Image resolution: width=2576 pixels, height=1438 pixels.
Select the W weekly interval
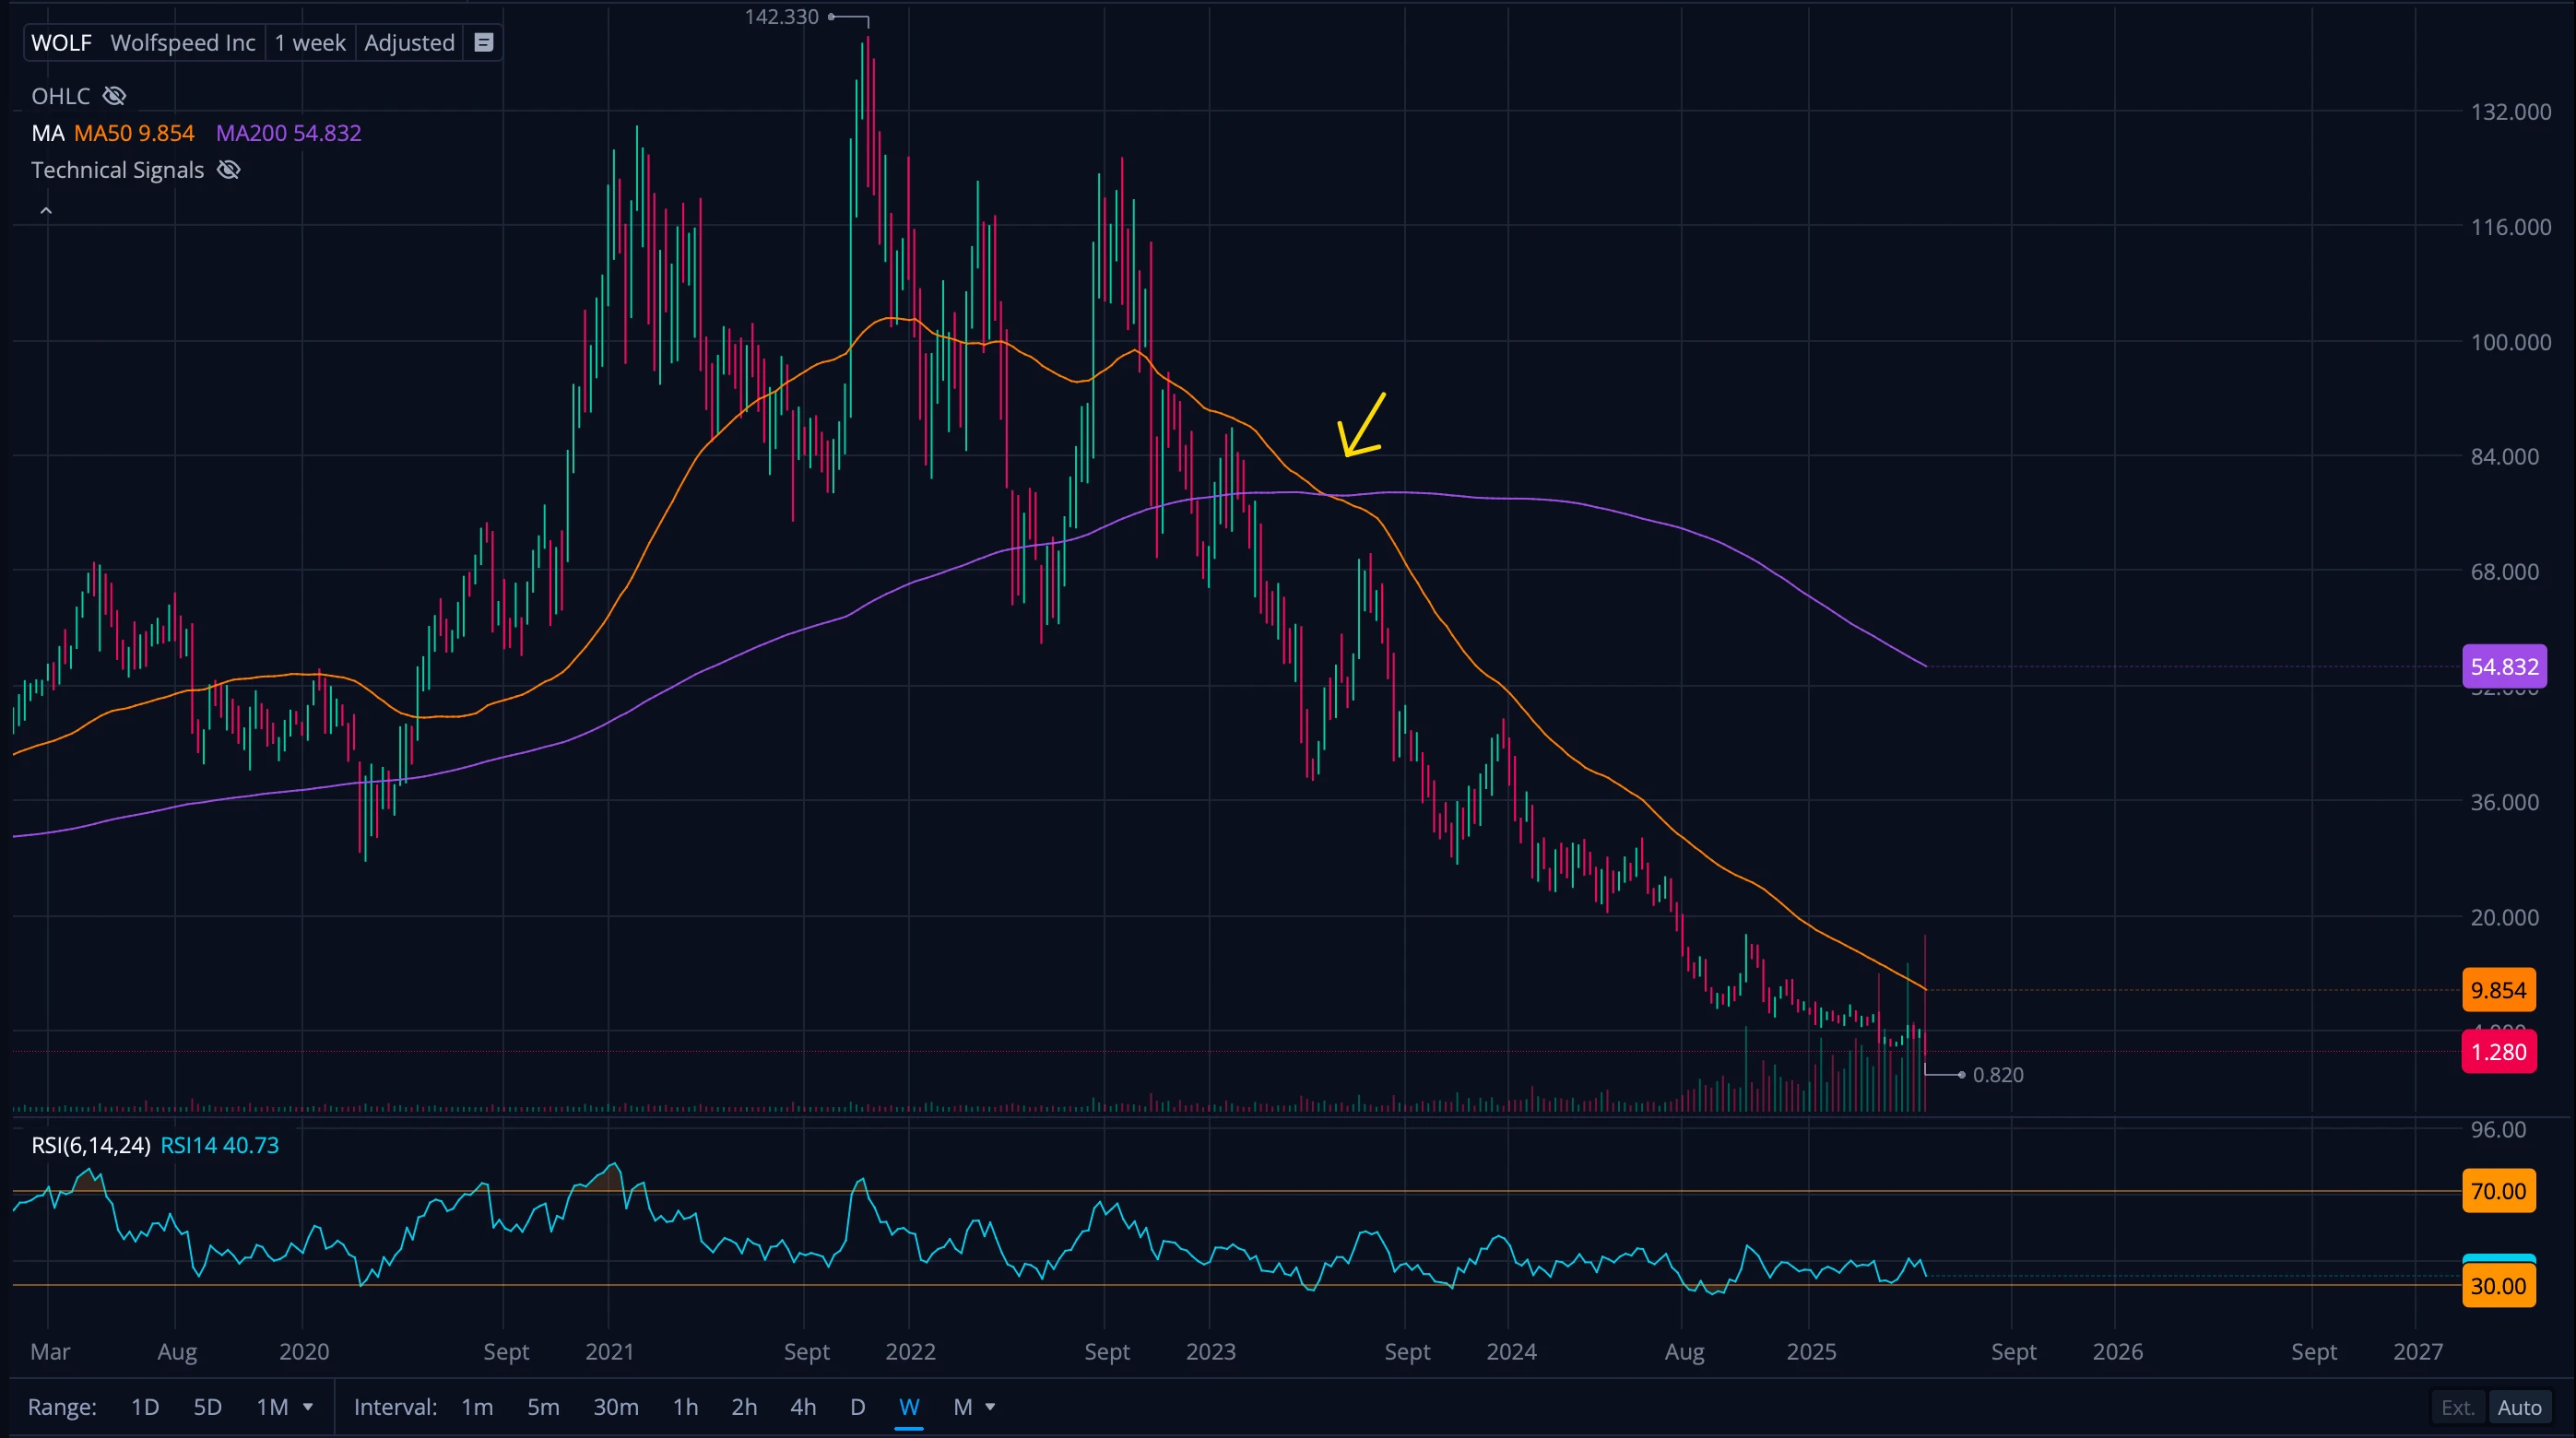pos(909,1407)
